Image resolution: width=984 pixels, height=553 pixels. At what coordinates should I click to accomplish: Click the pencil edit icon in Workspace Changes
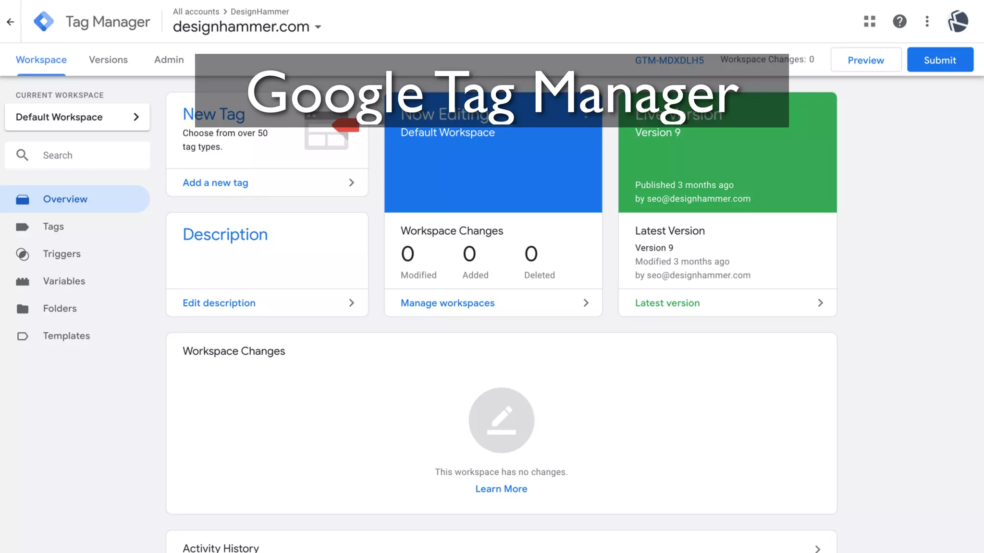(x=501, y=420)
